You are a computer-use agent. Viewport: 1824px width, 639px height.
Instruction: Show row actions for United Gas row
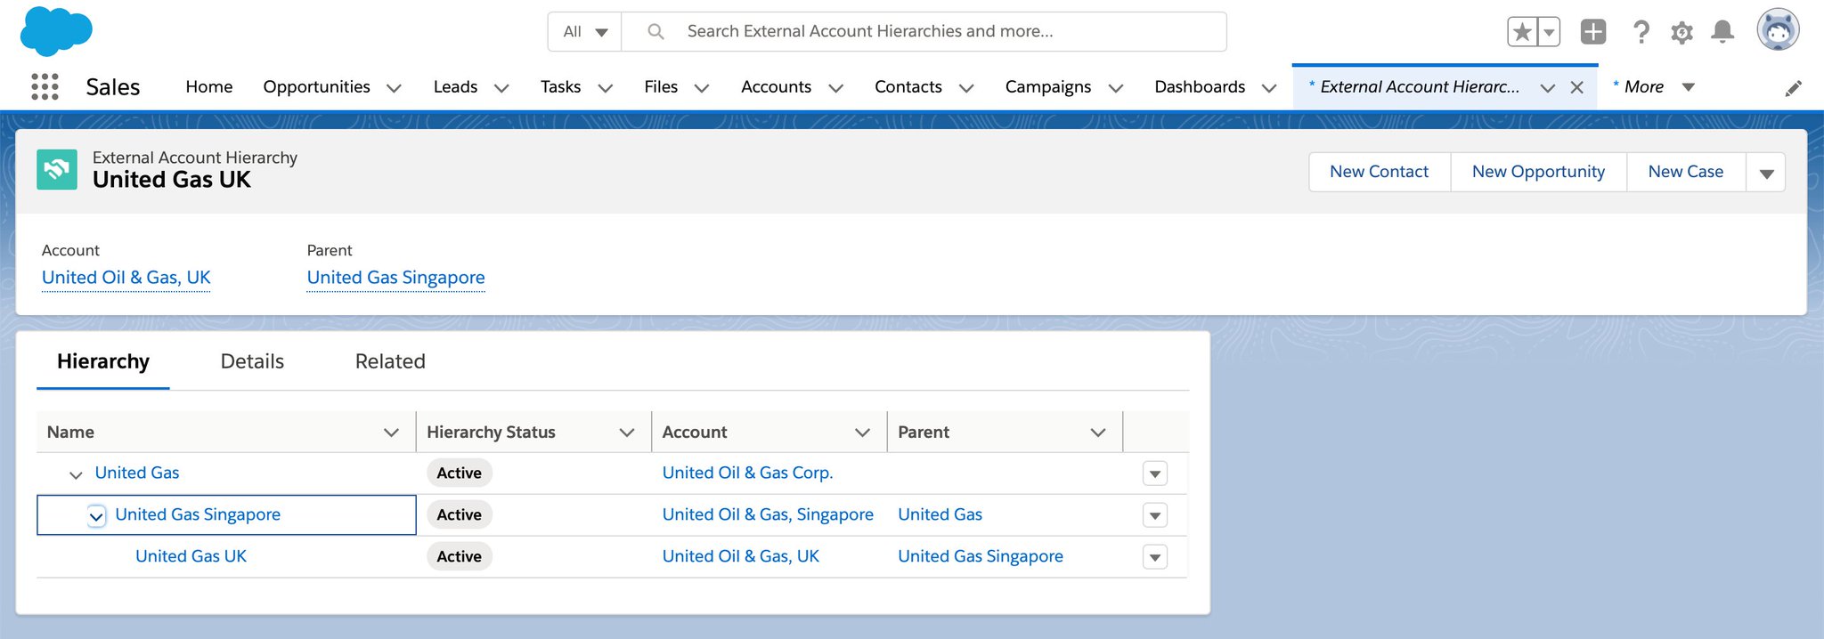[1155, 473]
